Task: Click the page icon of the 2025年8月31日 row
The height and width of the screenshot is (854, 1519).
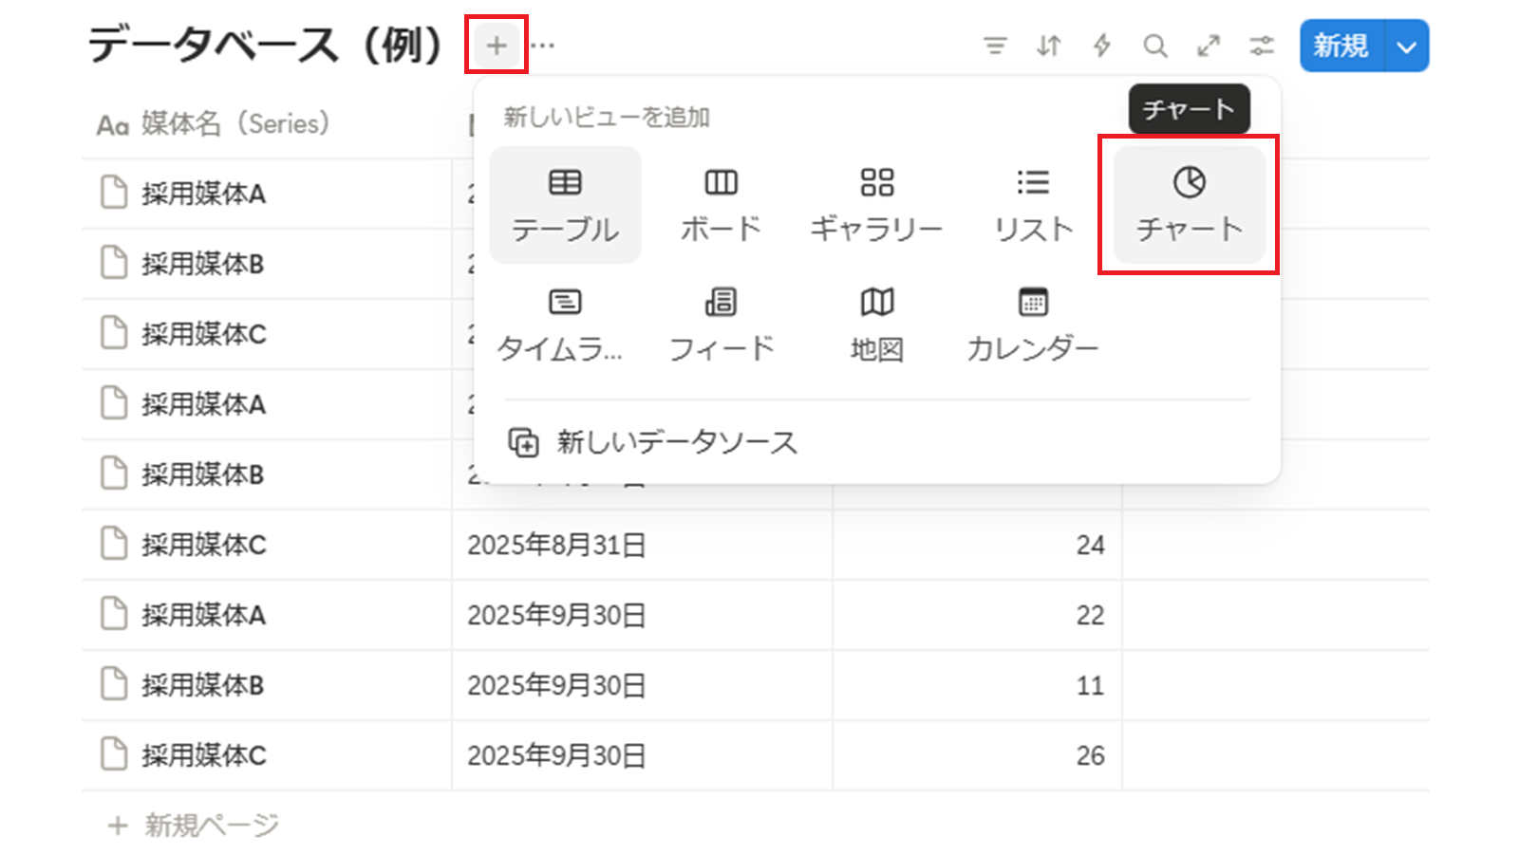Action: point(114,545)
